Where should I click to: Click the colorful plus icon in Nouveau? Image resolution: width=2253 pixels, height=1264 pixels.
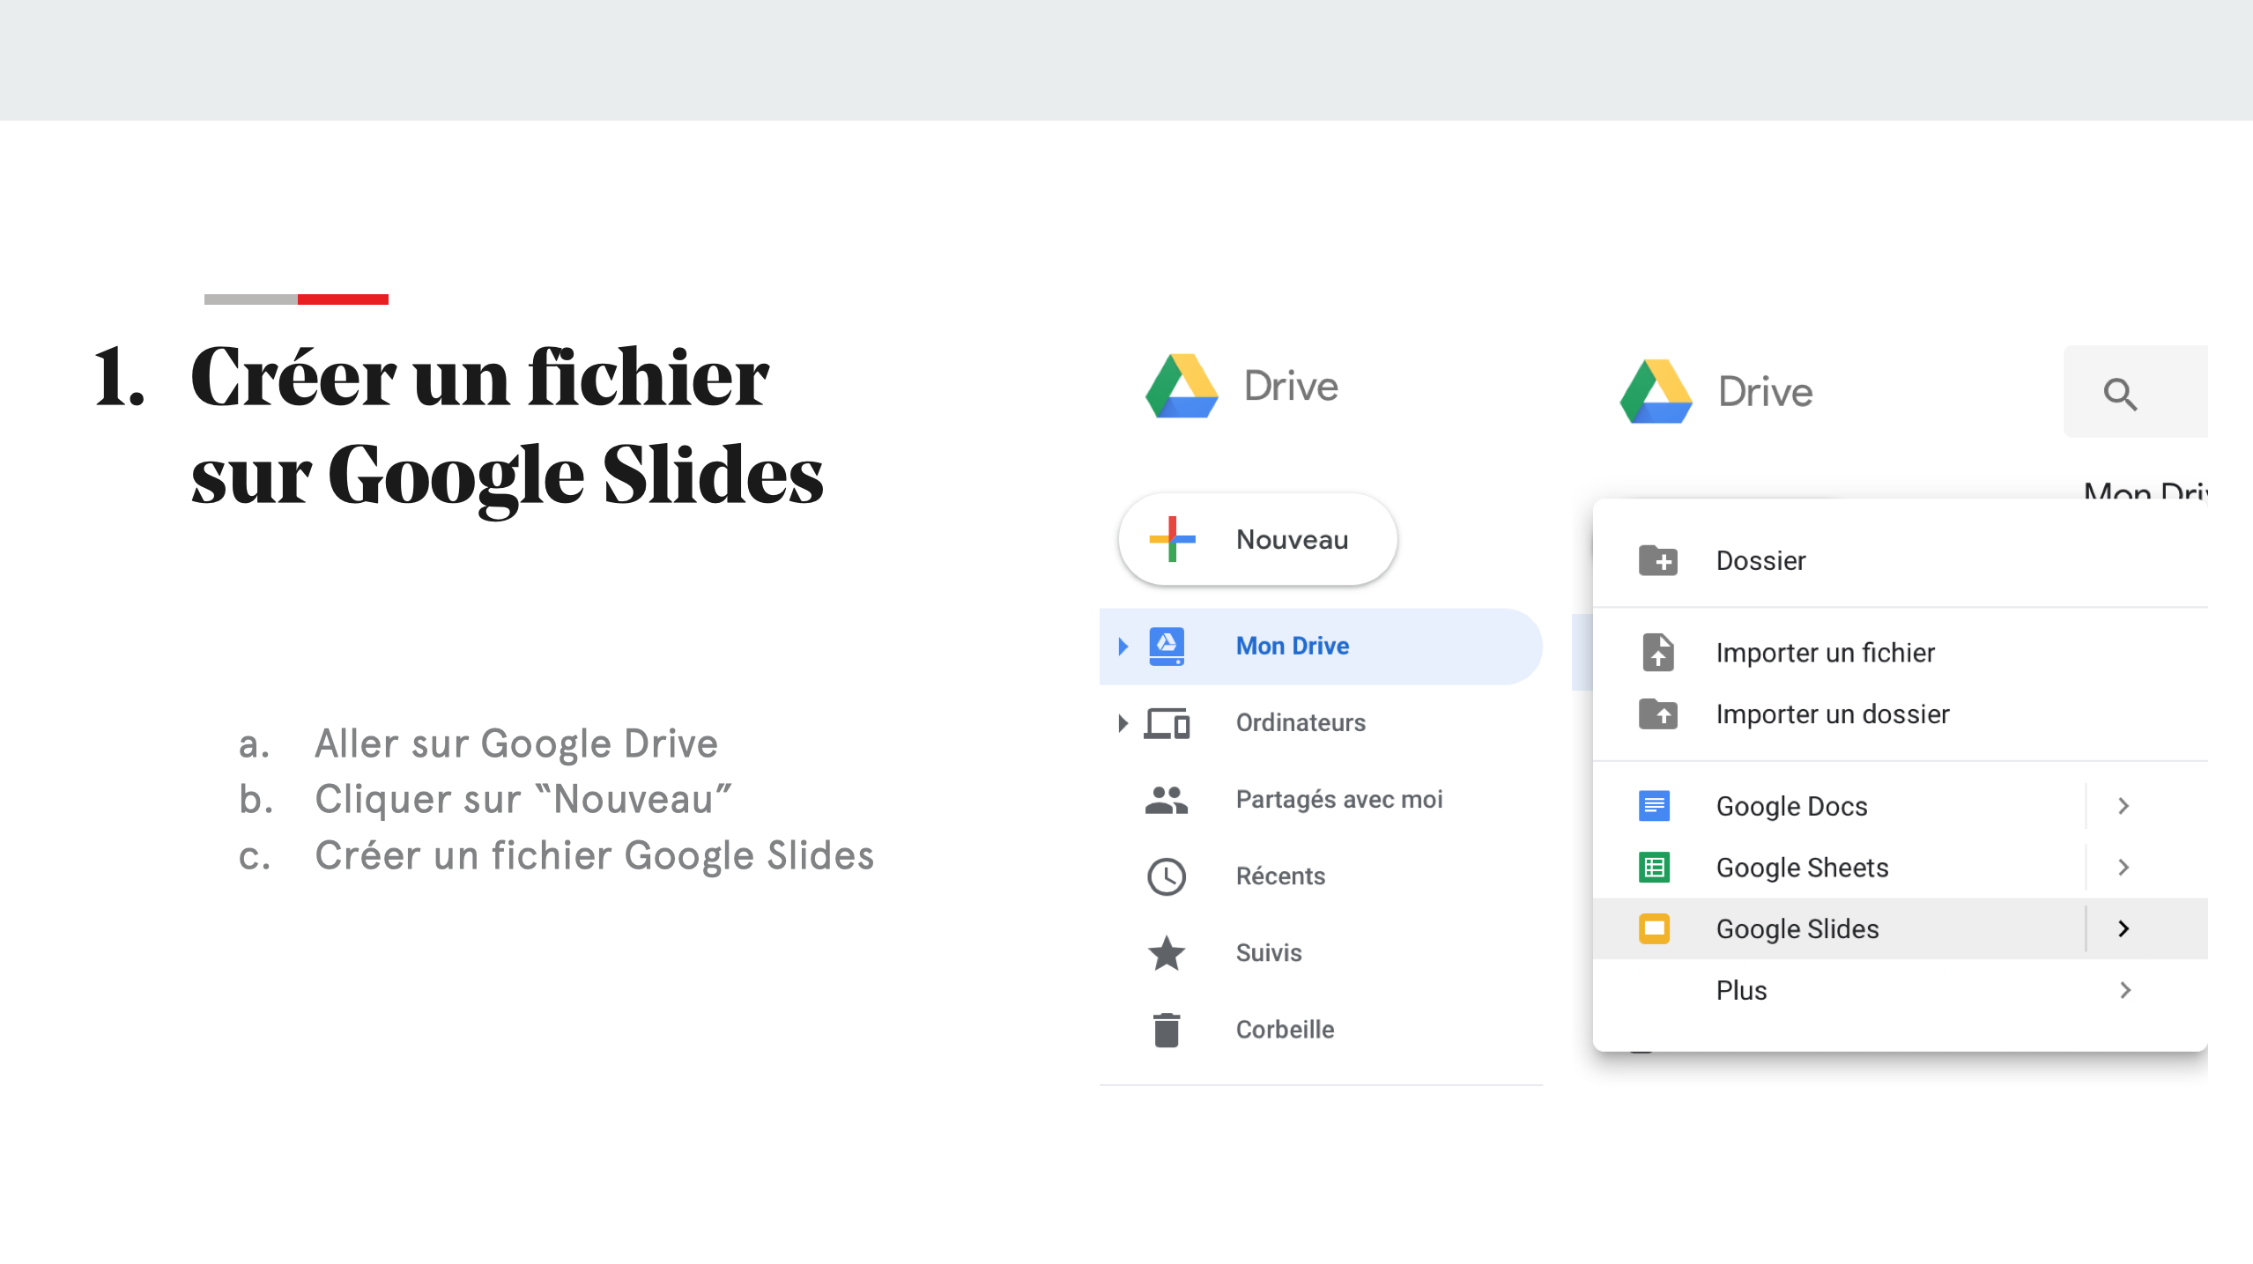pos(1172,539)
